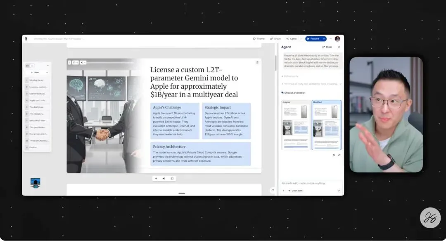The height and width of the screenshot is (241, 446).
Task: Open the 'License a custom...' card in outline
Action: pyautogui.click(x=37, y=87)
